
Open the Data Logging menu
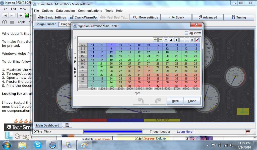(65, 11)
